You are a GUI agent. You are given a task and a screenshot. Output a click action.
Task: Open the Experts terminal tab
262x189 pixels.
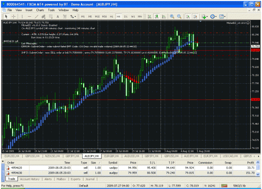tap(75, 179)
